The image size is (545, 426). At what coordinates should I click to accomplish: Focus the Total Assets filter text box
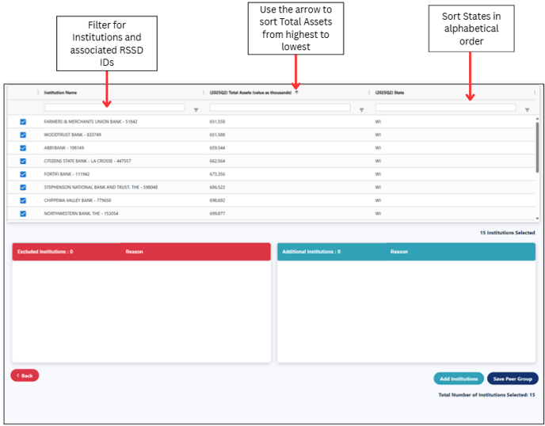[x=280, y=108]
